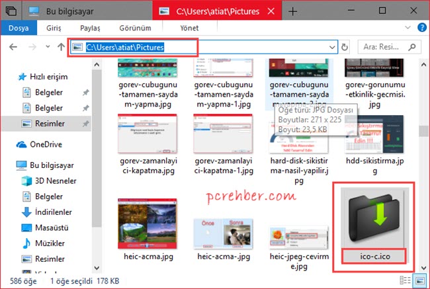Click the 586 öğe status text

click(23, 281)
